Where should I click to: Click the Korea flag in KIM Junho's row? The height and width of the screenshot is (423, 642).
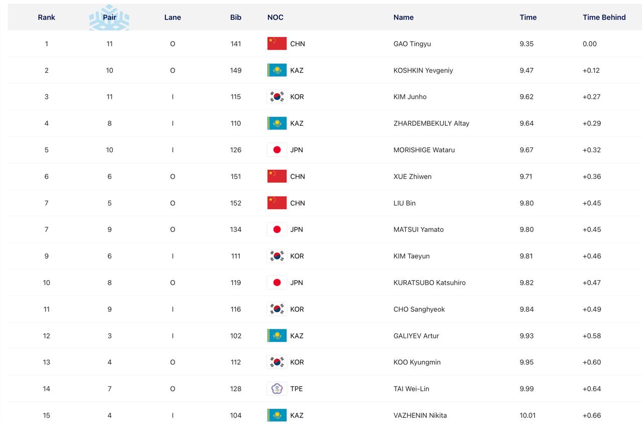[276, 97]
